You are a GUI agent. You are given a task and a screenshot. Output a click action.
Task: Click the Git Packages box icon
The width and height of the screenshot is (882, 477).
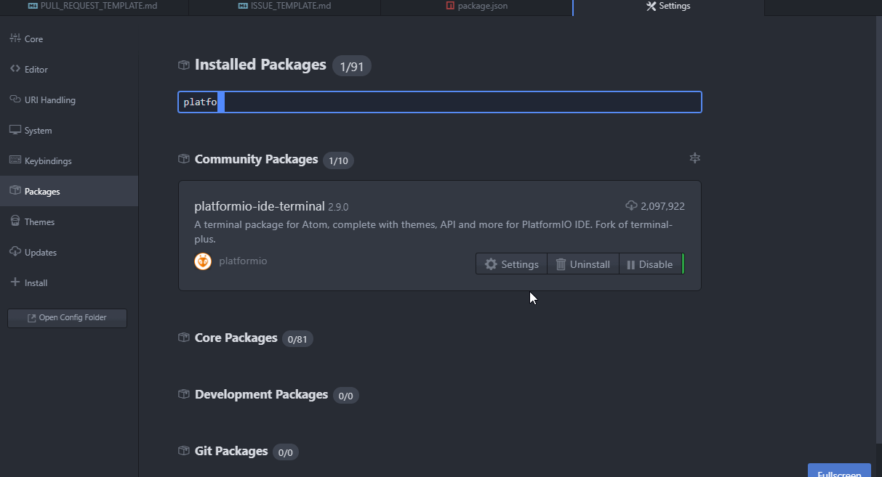(x=184, y=451)
